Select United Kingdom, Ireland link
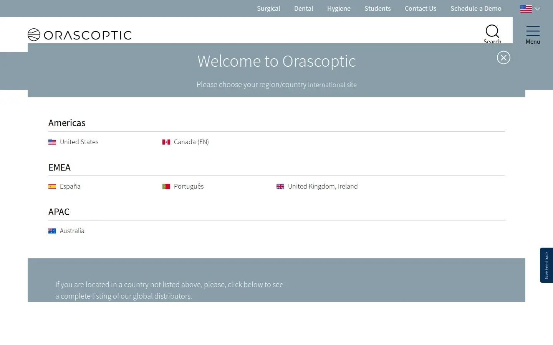The width and height of the screenshot is (553, 345). point(323,186)
